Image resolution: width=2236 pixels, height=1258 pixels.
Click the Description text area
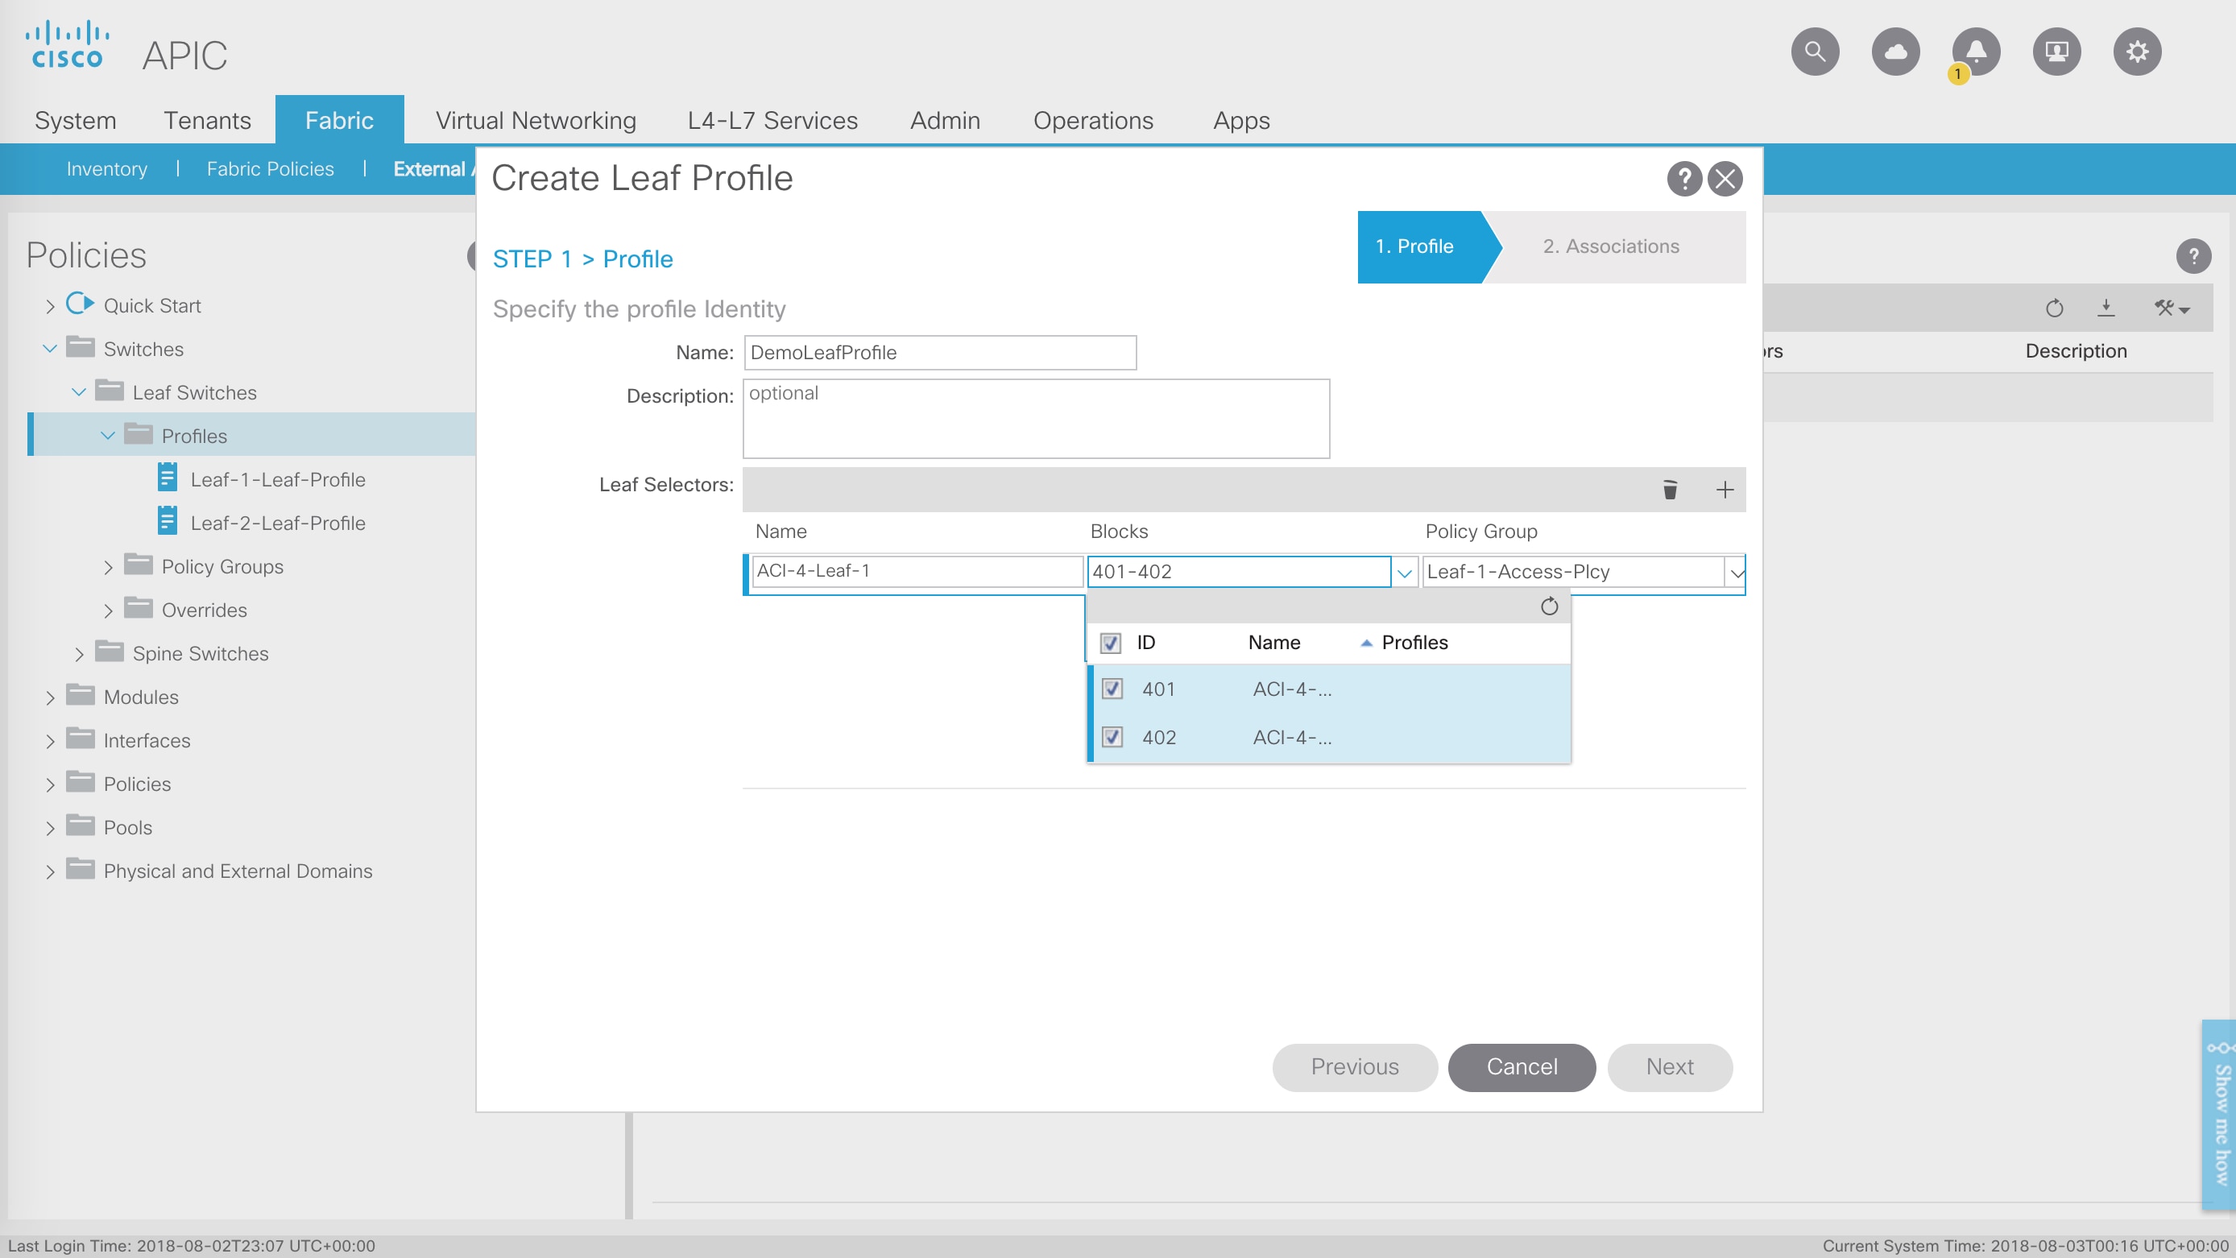[x=1036, y=419]
